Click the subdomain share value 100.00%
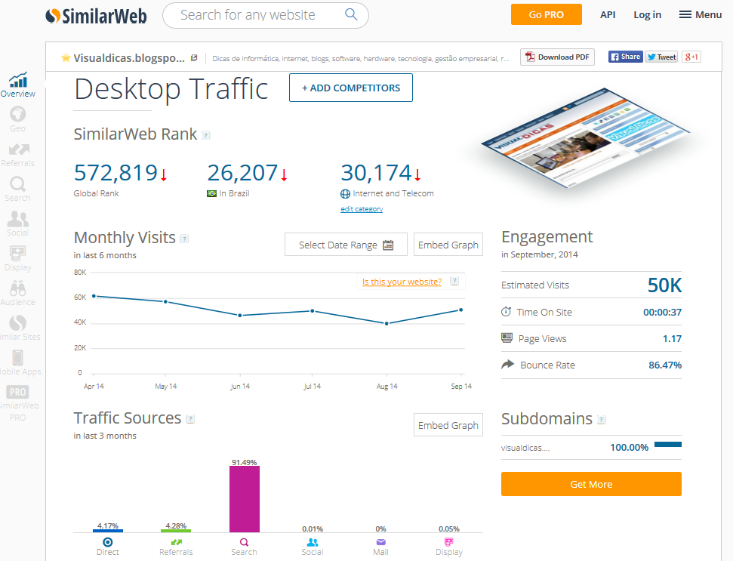 [x=630, y=447]
